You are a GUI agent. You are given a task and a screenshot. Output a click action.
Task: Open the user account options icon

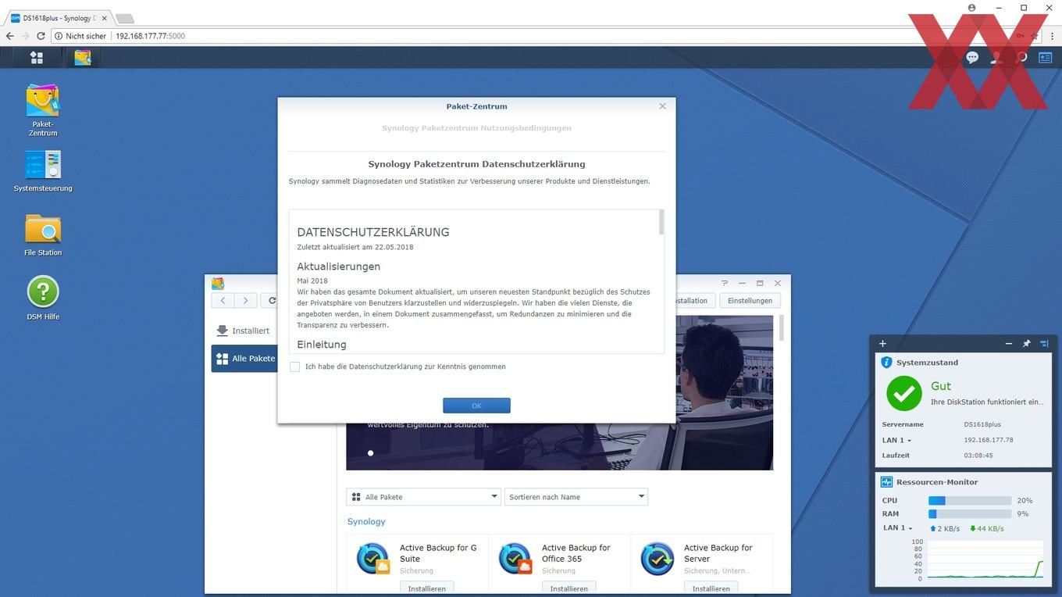click(996, 57)
